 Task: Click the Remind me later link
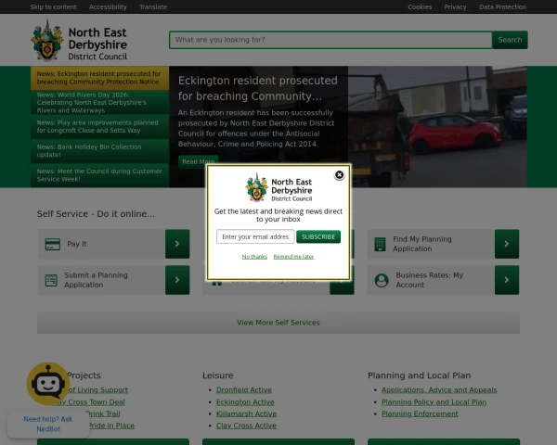coord(293,257)
